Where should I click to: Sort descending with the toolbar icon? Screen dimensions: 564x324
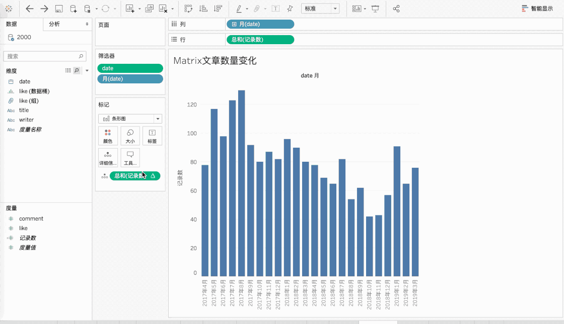[218, 9]
